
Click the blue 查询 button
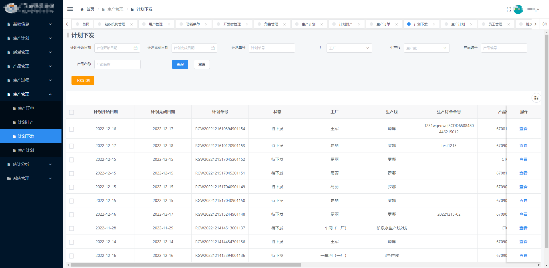180,64
